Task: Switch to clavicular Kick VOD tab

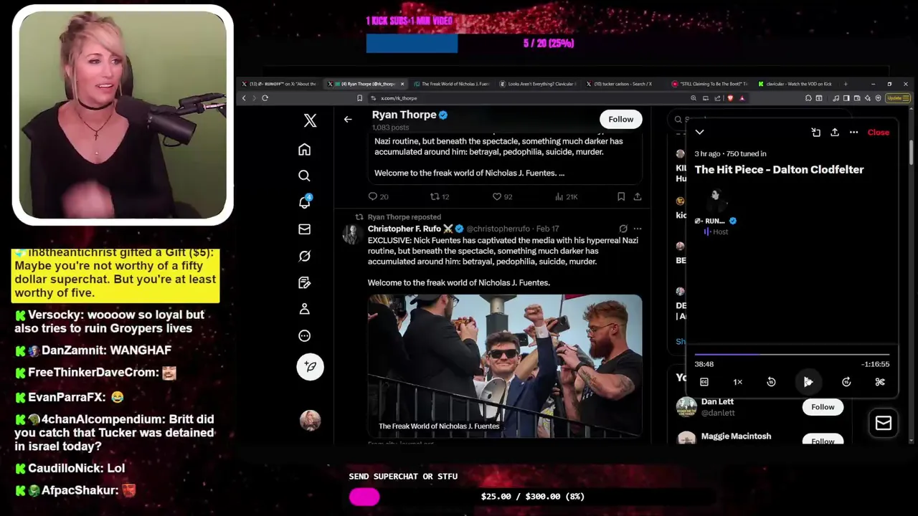Action: [795, 84]
